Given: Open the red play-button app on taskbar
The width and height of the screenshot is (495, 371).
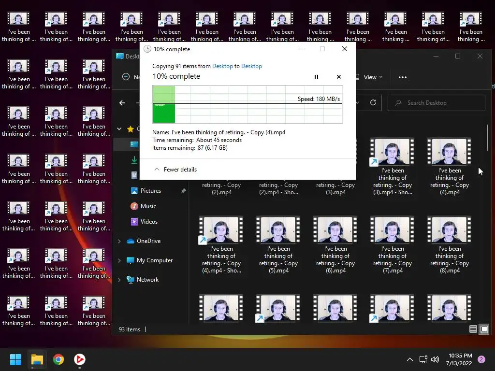Looking at the screenshot, I should [x=80, y=359].
